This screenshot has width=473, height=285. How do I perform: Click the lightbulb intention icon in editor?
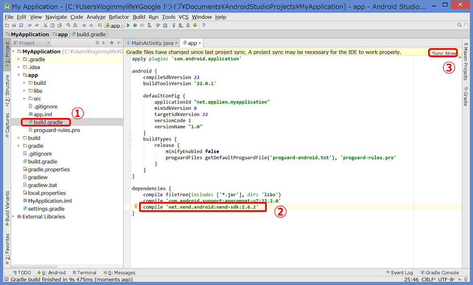[136, 206]
